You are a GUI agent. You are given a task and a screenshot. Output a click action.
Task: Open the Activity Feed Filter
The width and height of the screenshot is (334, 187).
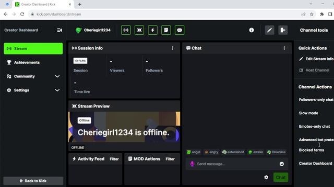114,159
